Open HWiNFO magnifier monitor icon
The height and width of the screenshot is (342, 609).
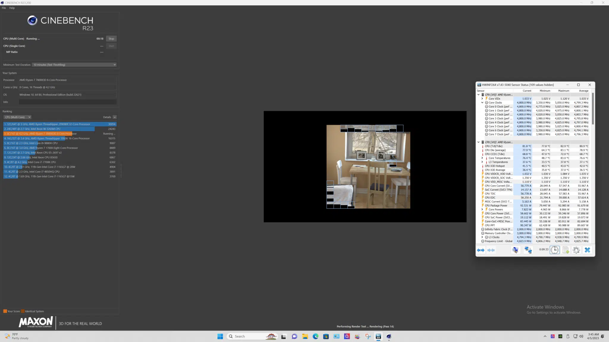[x=515, y=250]
